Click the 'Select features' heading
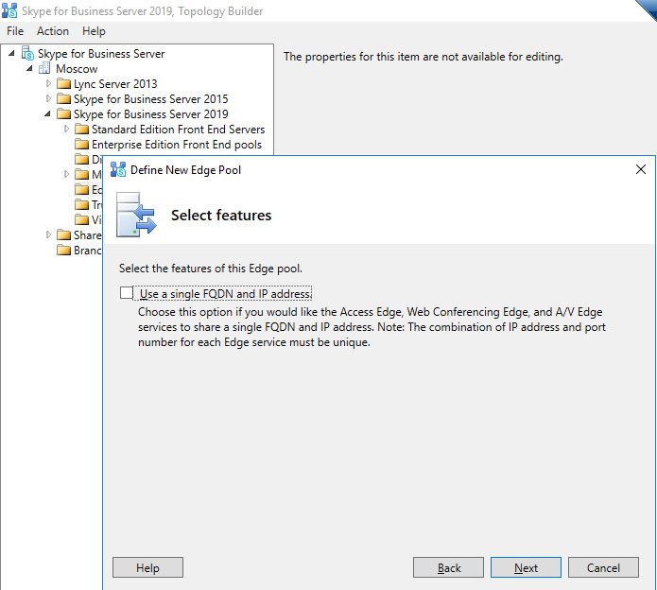657x590 pixels. 221,215
